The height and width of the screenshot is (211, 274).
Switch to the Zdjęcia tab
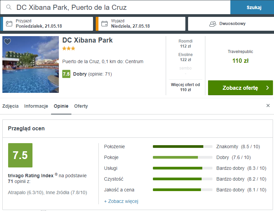[x=10, y=106]
